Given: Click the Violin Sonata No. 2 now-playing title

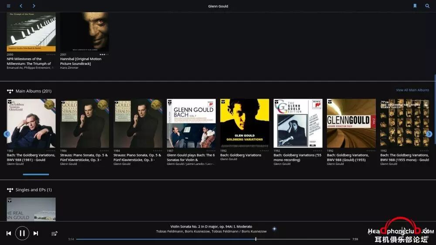Looking at the screenshot, I should [211, 226].
